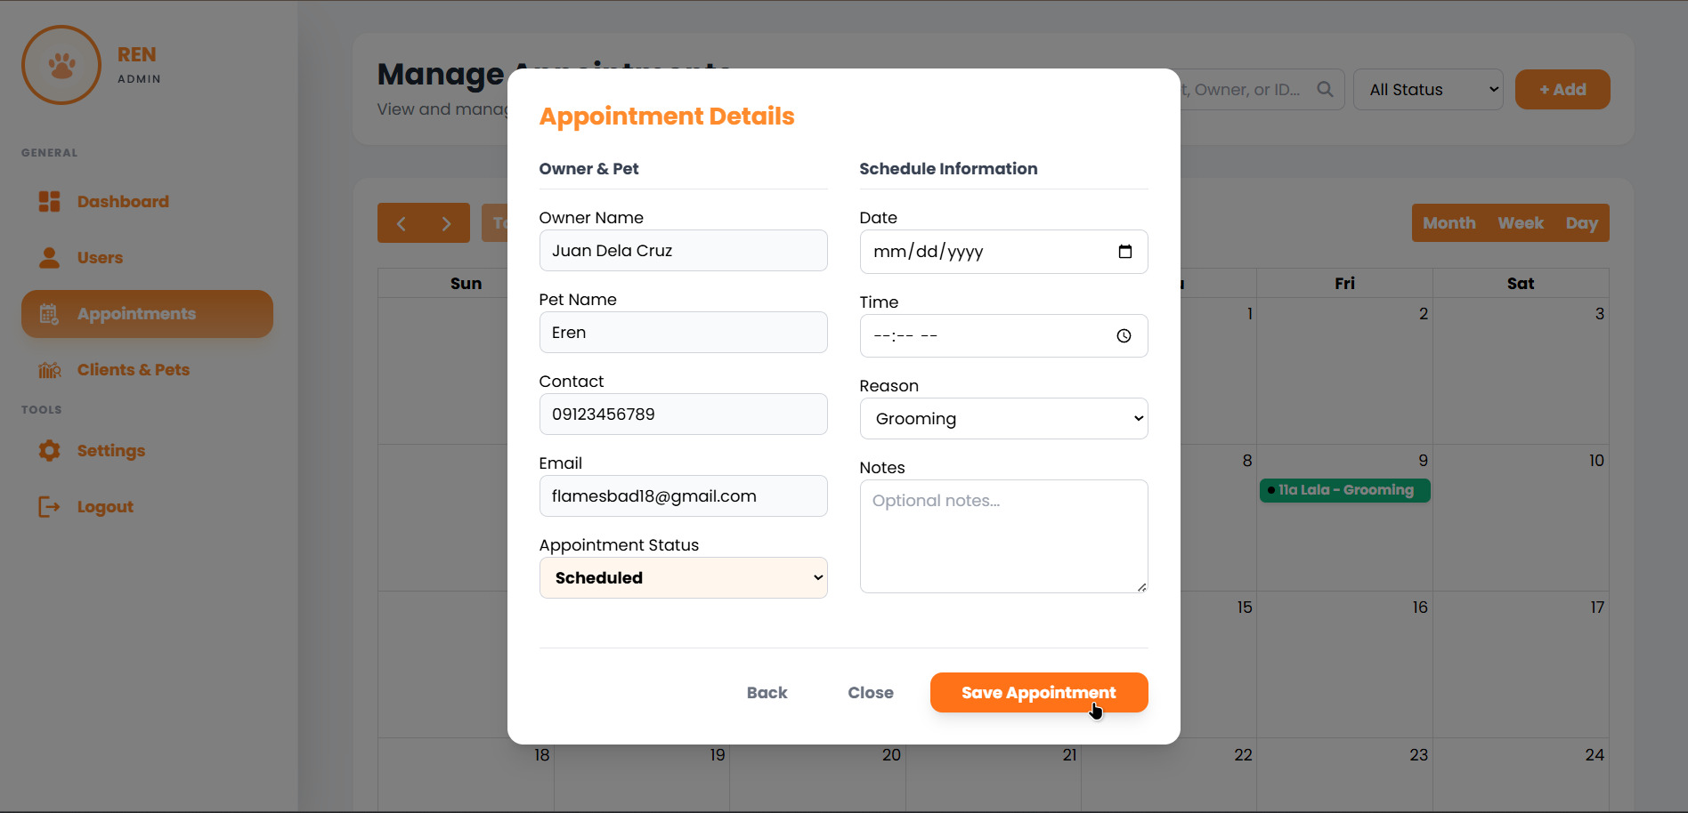Open Clients & Pets in sidebar
1688x813 pixels.
[x=133, y=370]
